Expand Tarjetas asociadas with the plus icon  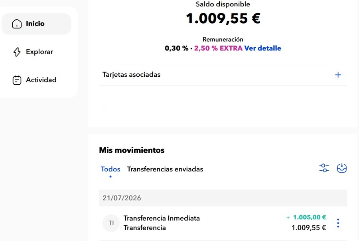pyautogui.click(x=338, y=75)
